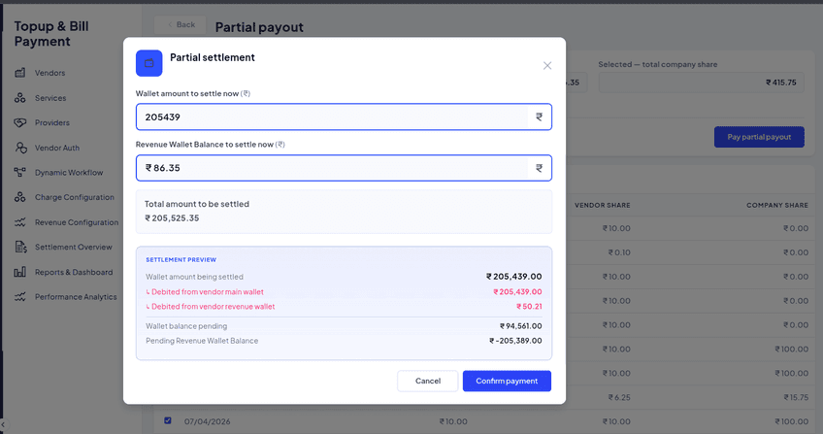The width and height of the screenshot is (823, 434).
Task: Click the ₹50.21 revenue wallet debit value
Action: pyautogui.click(x=529, y=307)
